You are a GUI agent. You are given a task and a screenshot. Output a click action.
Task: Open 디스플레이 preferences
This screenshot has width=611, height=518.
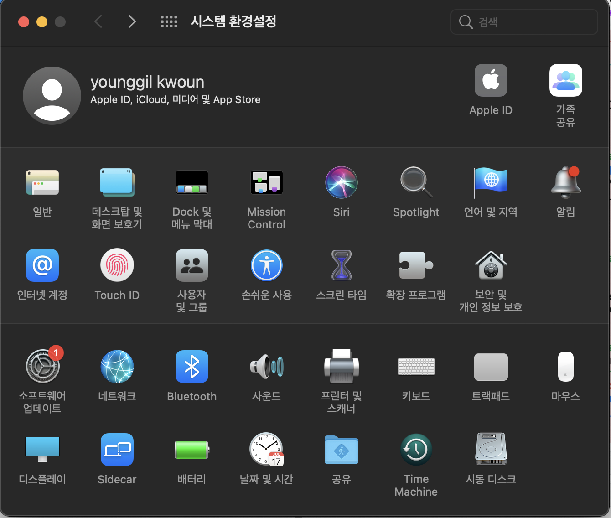point(42,450)
